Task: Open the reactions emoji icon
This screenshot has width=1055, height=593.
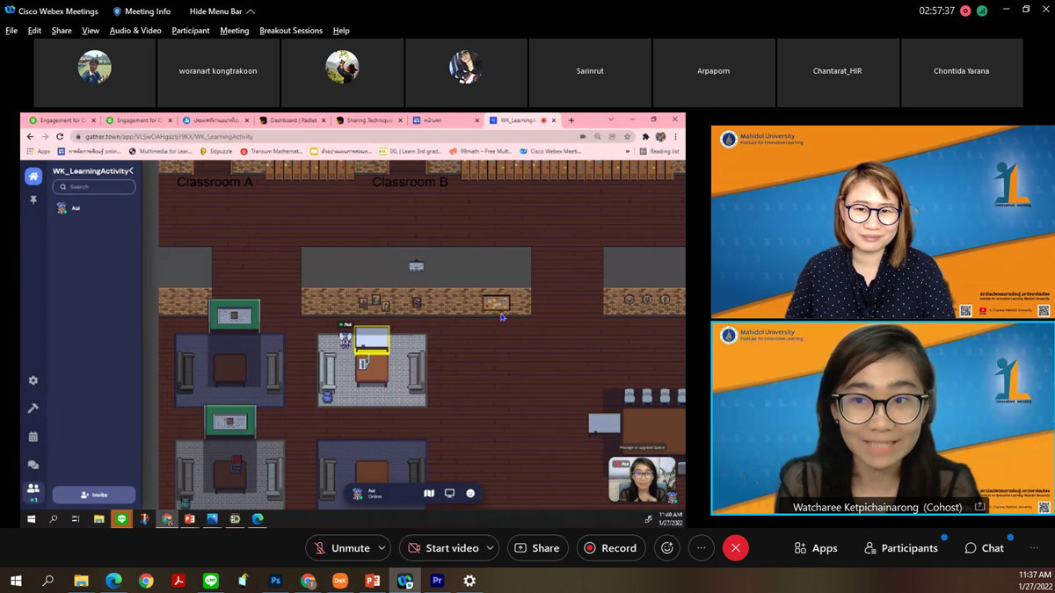Action: 667,548
